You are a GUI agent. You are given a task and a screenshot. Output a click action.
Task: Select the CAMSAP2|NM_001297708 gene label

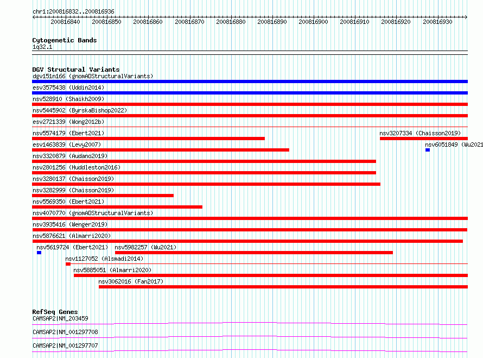click(x=65, y=332)
